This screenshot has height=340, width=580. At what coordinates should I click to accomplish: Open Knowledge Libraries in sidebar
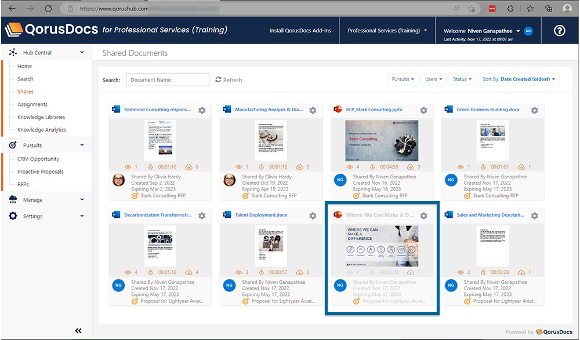41,117
